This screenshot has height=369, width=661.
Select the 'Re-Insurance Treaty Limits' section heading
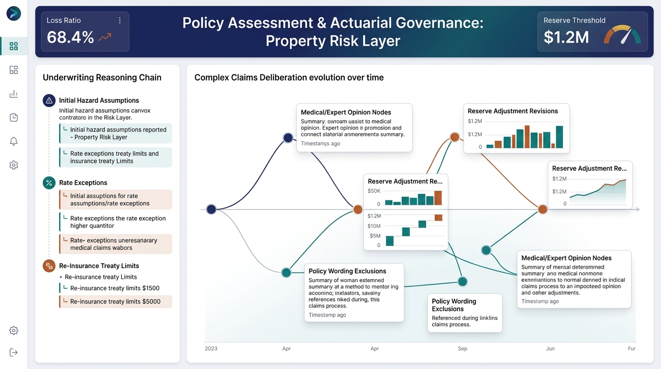coord(99,266)
